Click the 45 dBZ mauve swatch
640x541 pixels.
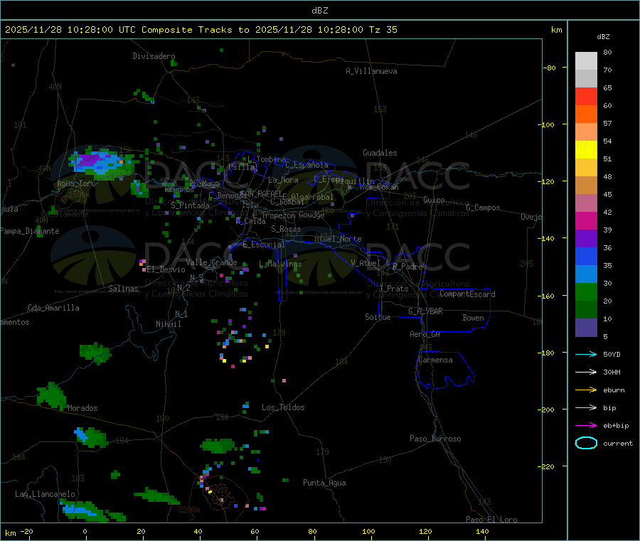point(586,203)
